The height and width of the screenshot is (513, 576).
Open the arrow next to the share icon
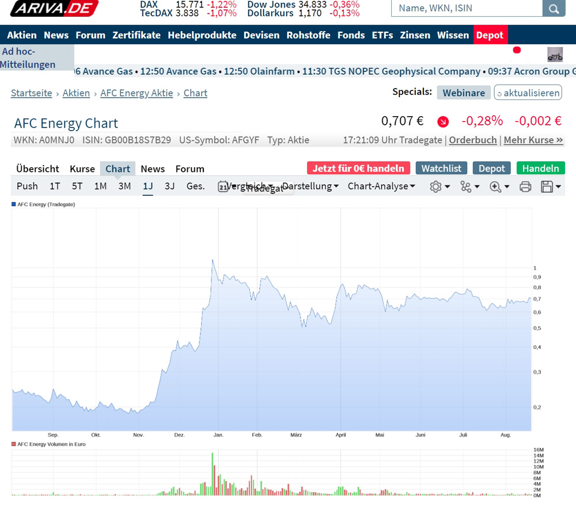coord(477,187)
